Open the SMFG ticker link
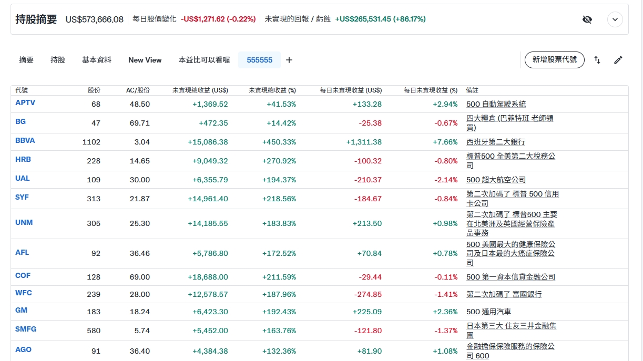The height and width of the screenshot is (361, 643). [x=26, y=329]
